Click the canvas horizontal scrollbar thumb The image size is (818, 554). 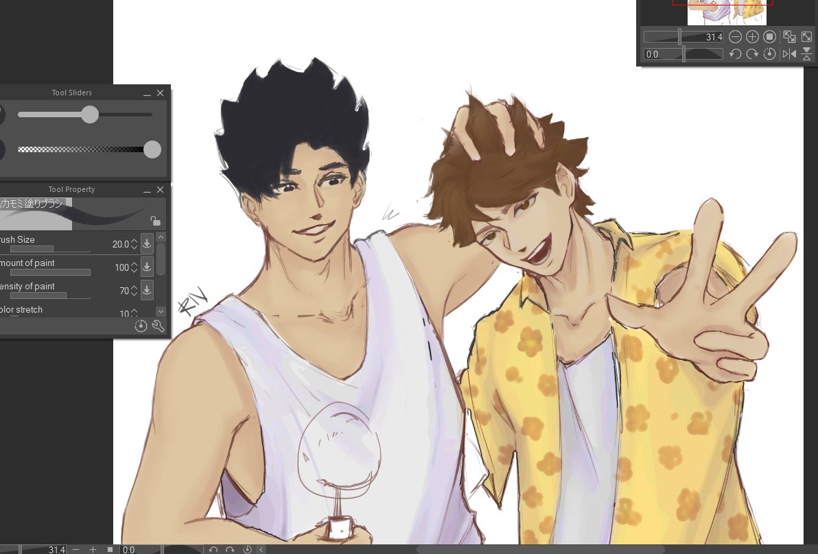[540, 549]
